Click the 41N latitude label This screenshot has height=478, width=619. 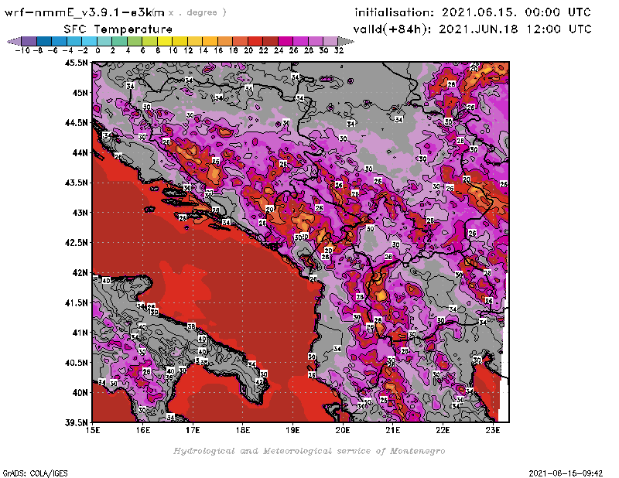80,333
